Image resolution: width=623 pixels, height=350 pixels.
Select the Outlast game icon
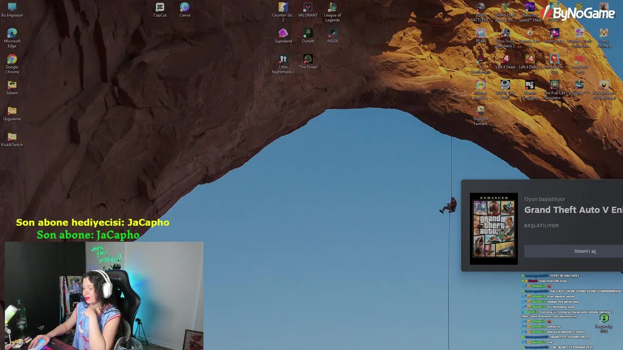point(308,35)
